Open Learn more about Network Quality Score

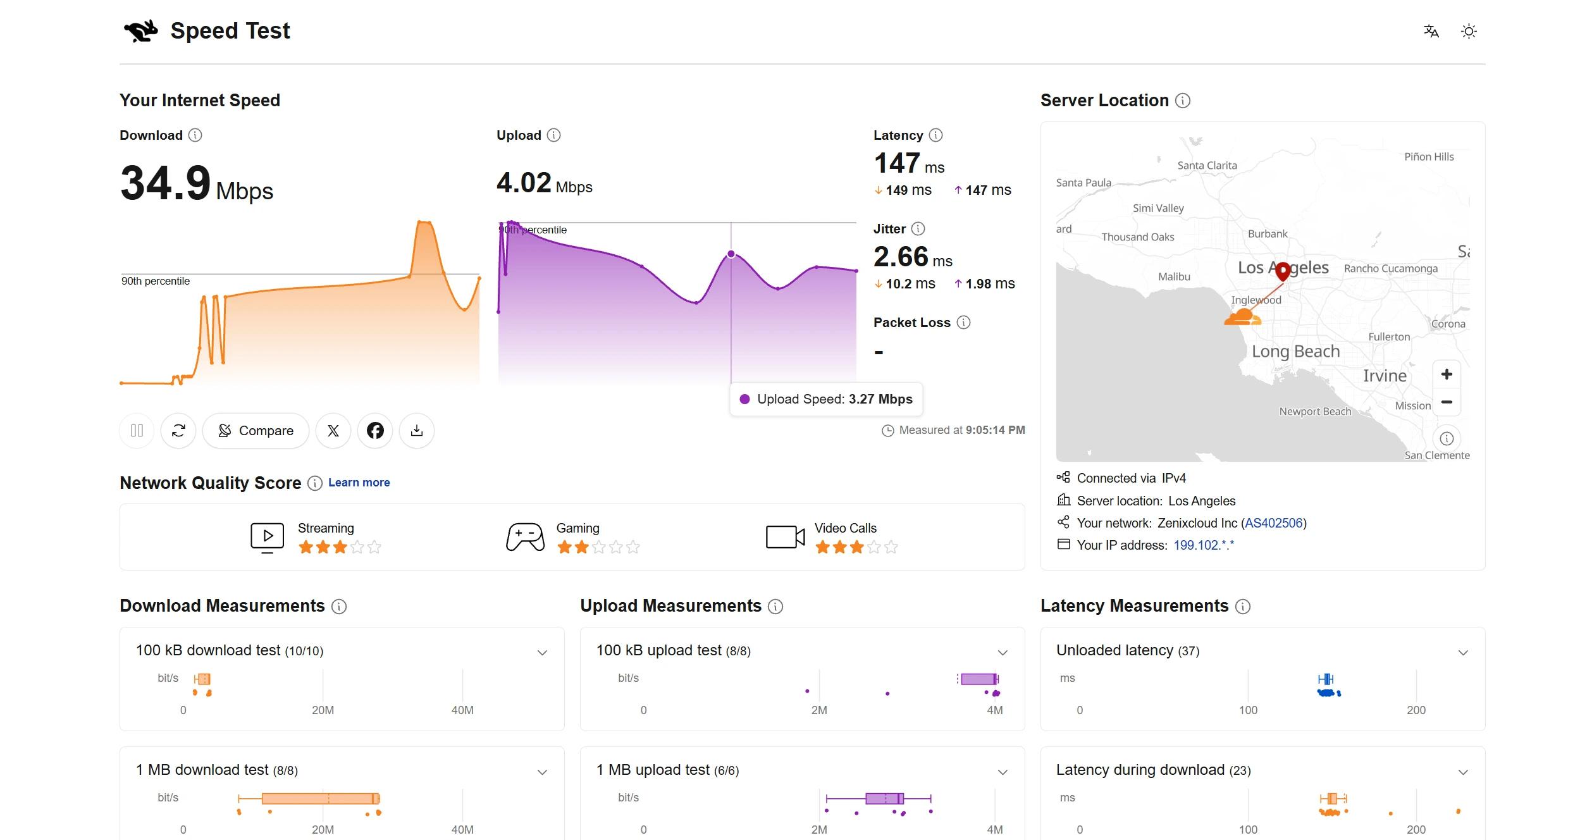(x=359, y=483)
